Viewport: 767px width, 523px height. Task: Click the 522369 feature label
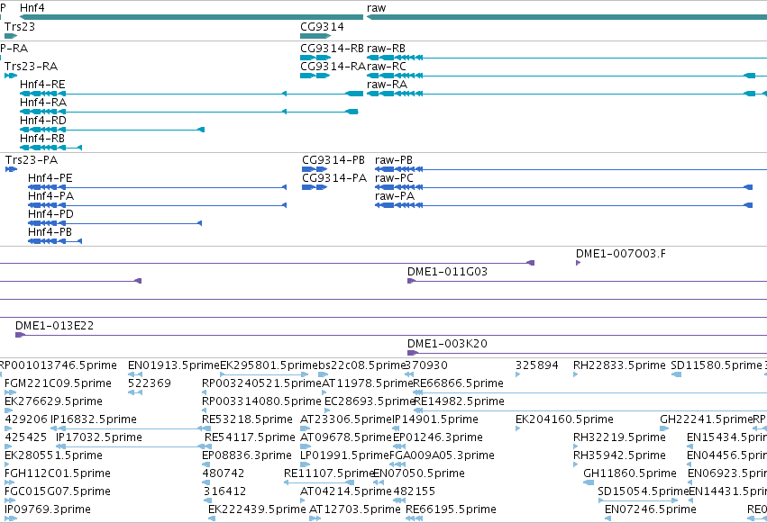(150, 383)
